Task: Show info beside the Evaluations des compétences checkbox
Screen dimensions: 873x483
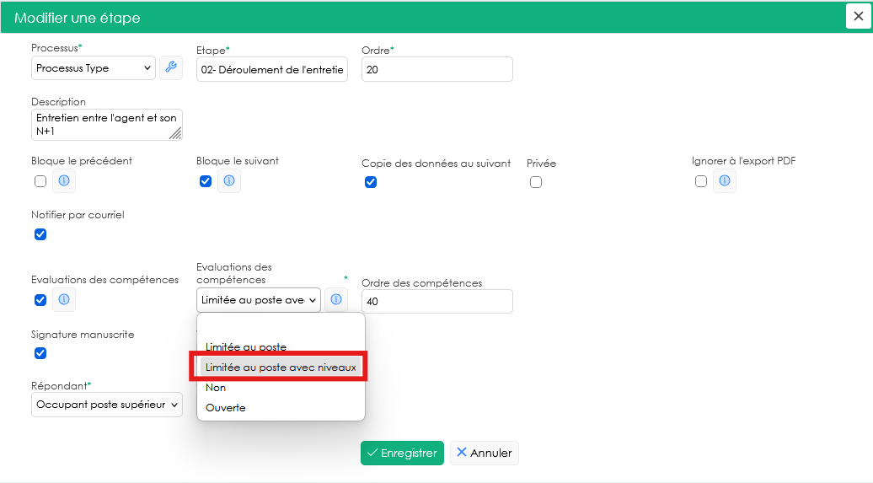Action: pos(64,300)
